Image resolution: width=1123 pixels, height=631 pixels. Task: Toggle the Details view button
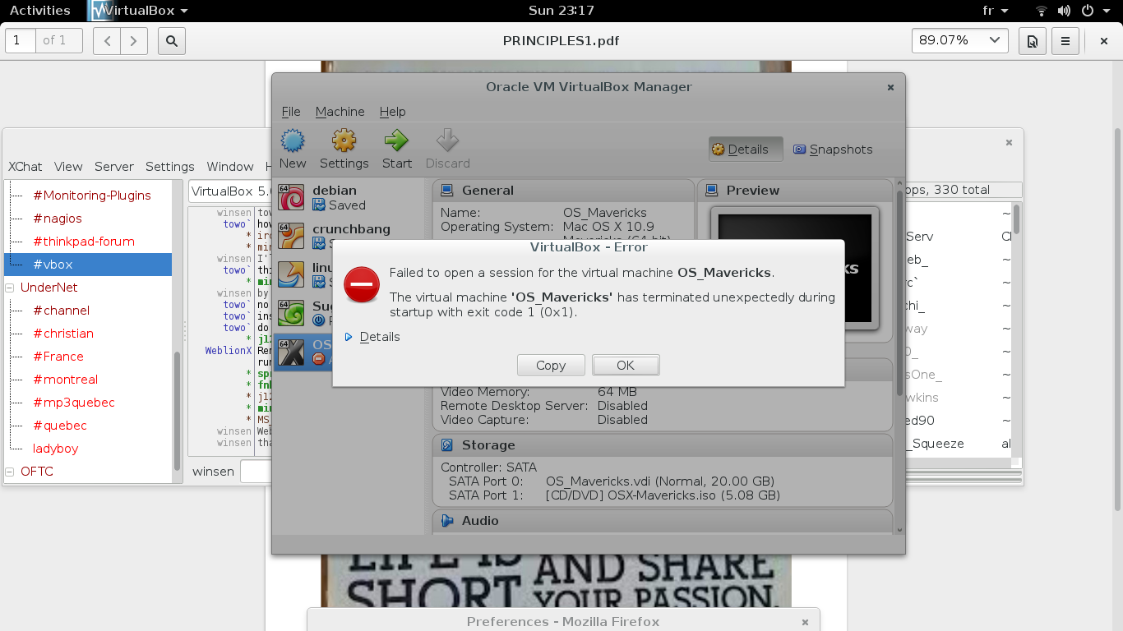746,150
